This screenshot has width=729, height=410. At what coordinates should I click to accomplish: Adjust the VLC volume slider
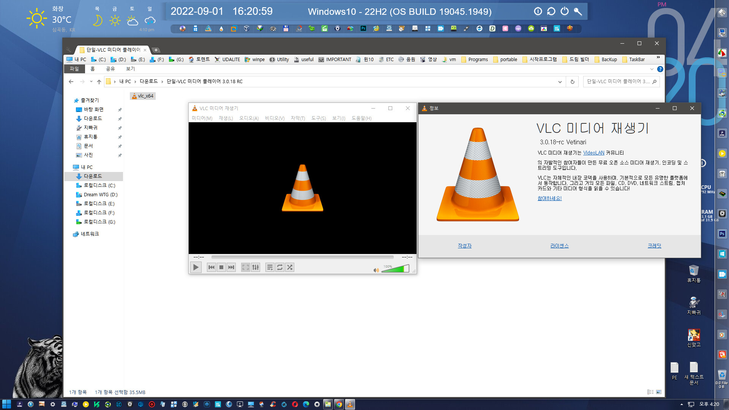[x=395, y=269]
